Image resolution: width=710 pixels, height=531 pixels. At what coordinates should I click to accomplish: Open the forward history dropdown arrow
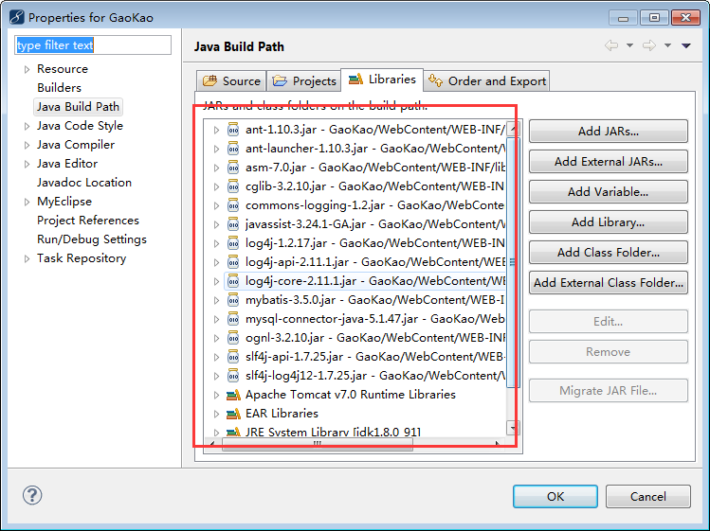point(667,45)
